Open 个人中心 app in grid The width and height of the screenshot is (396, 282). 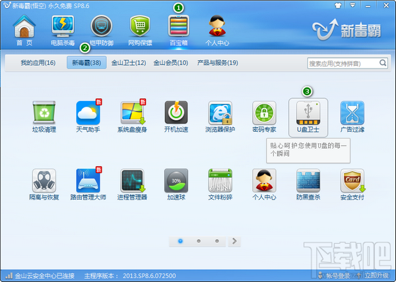[264, 184]
